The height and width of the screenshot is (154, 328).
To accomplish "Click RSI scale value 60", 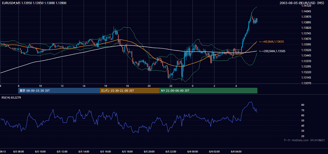I will coord(303,115).
